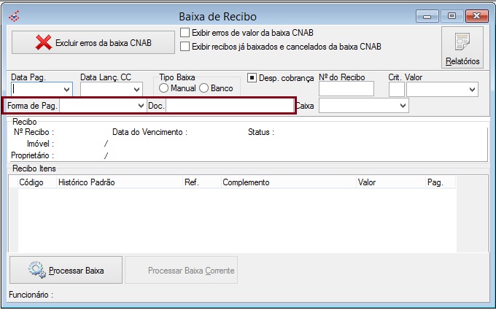This screenshot has height=310, width=496.
Task: Open Crit. Valor dropdown list
Action: 472,90
